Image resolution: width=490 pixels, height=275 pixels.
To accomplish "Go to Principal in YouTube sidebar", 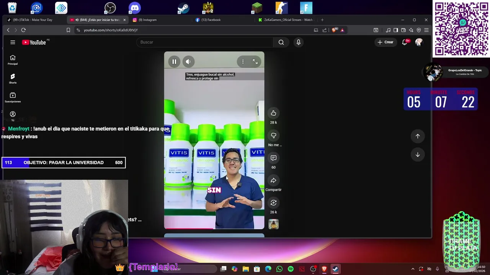I will point(13,60).
